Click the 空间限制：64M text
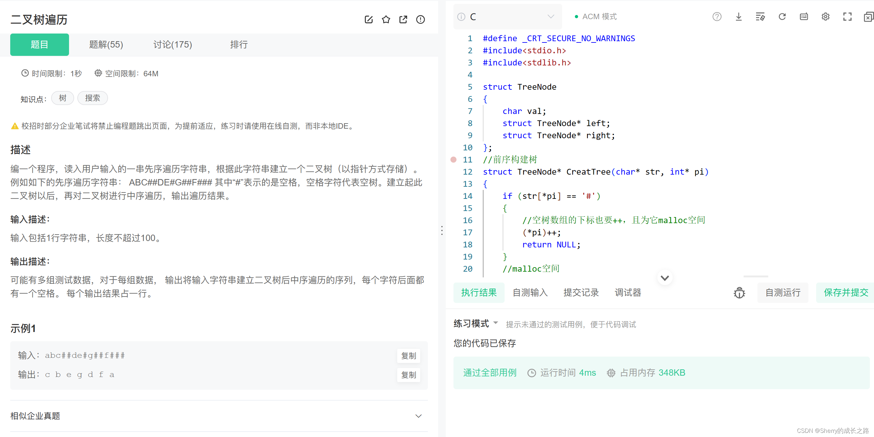The height and width of the screenshot is (437, 874). [x=127, y=73]
